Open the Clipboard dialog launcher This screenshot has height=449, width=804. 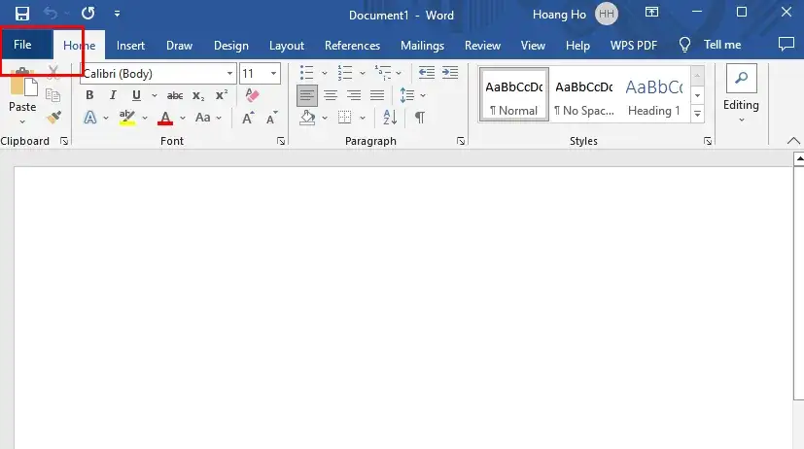tap(64, 141)
